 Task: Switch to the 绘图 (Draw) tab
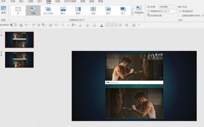click(x=31, y=1)
